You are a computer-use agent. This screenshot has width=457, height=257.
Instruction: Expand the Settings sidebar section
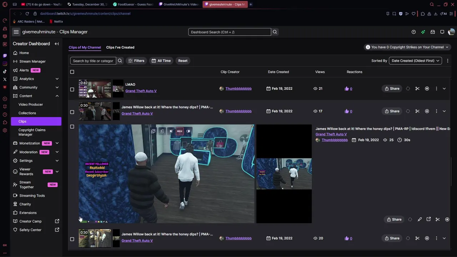click(57, 161)
